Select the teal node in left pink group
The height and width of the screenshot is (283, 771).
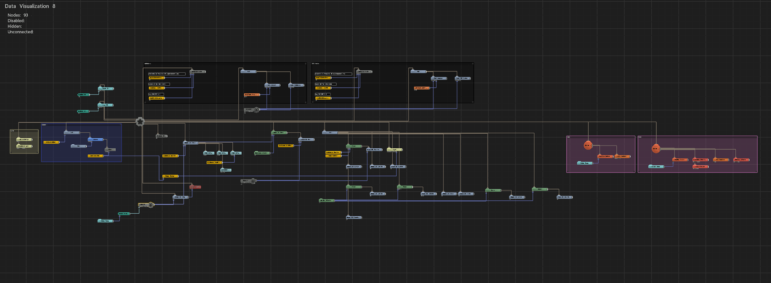pos(585,163)
